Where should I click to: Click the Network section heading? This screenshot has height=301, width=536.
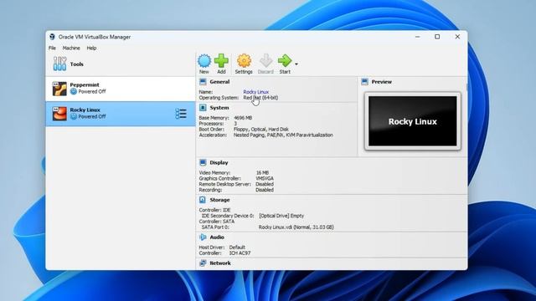tap(220, 263)
